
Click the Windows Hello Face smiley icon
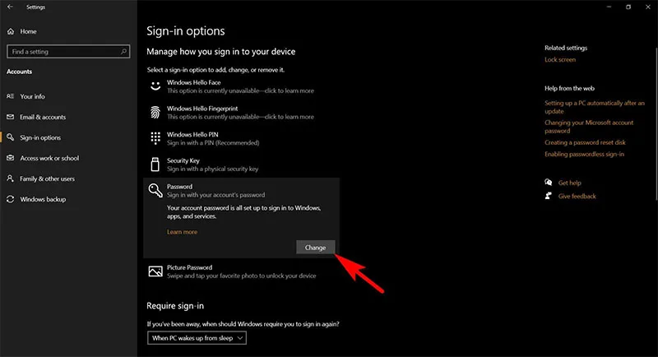click(x=155, y=86)
